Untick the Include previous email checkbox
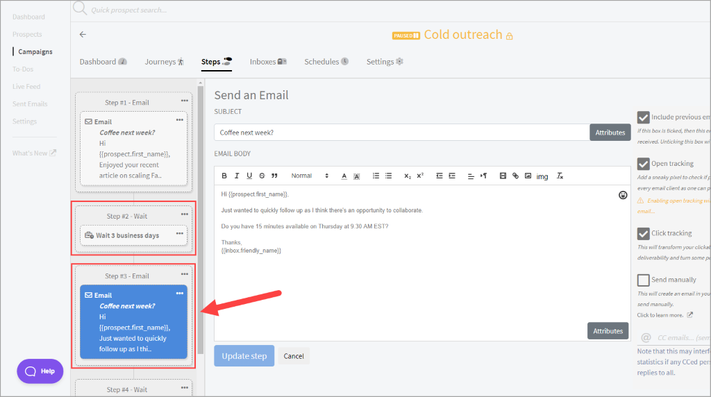This screenshot has height=397, width=711. click(x=643, y=117)
